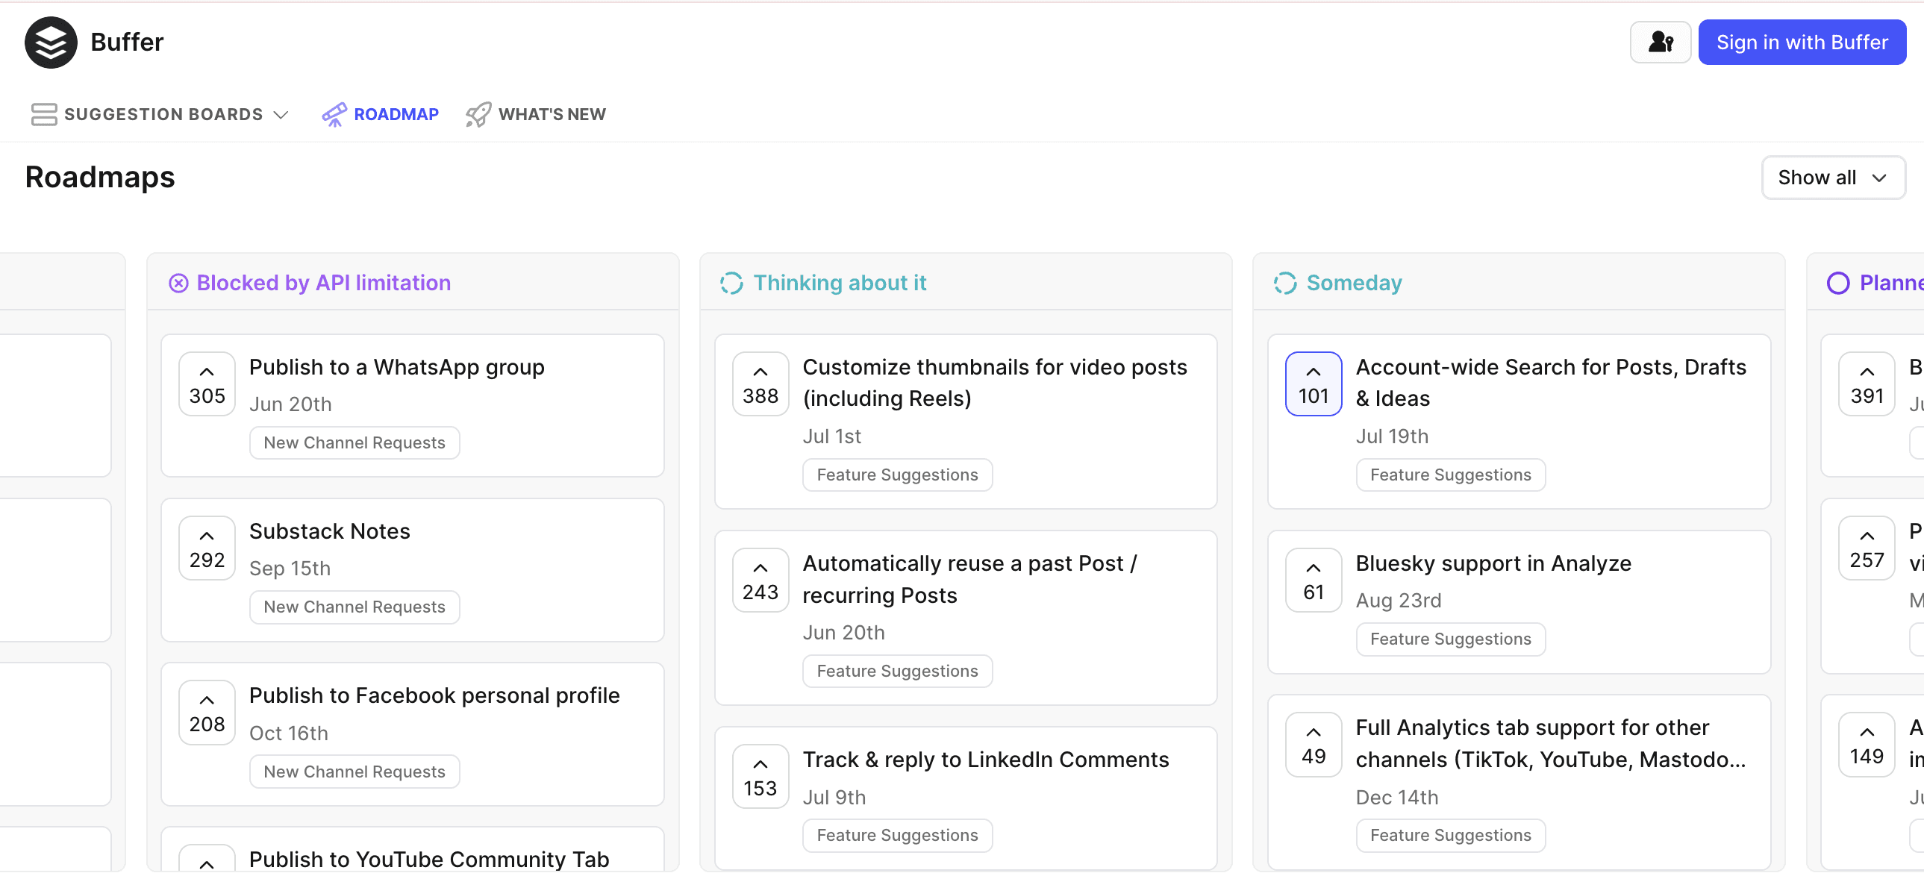Click the Roadmaps page heading

coord(100,178)
